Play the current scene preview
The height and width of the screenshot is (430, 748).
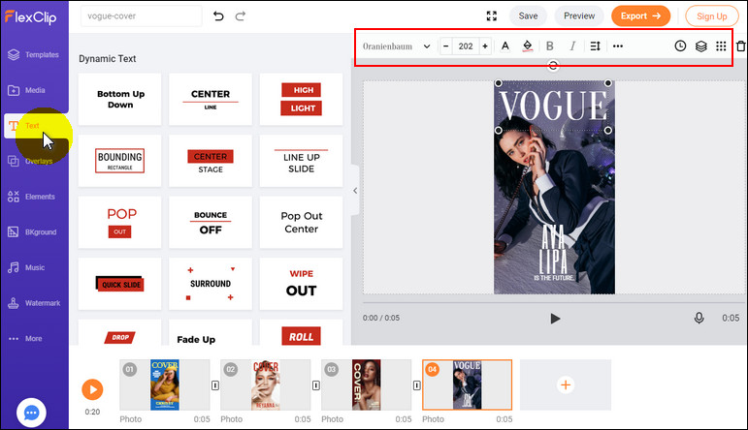point(554,318)
